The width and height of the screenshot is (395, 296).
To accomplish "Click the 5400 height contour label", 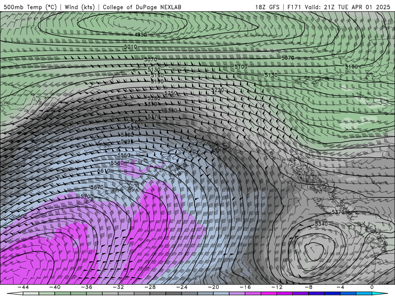I will pyautogui.click(x=137, y=122).
